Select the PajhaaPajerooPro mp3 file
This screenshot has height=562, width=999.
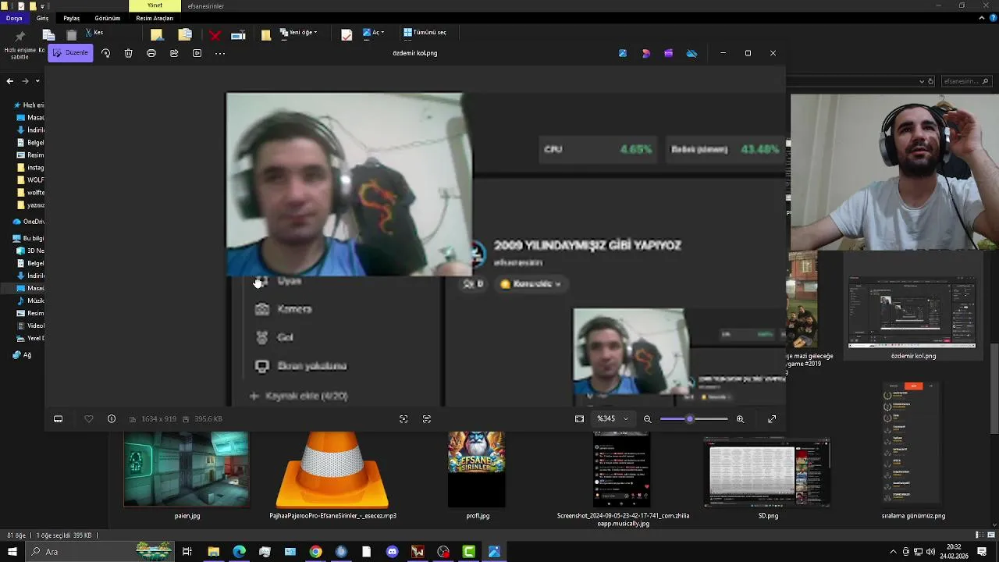tap(332, 476)
